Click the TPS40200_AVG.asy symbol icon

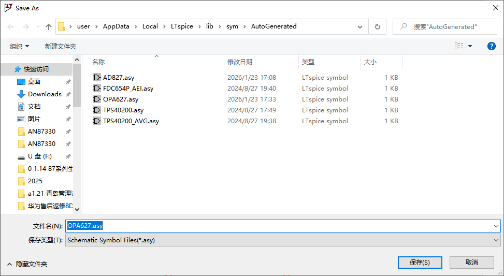tap(97, 121)
